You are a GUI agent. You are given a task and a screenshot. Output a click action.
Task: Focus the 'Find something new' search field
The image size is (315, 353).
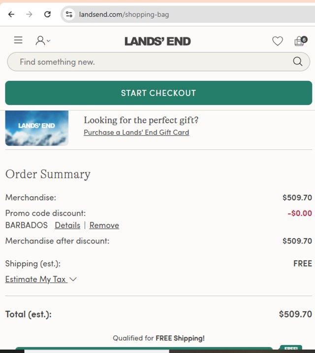pos(148,62)
